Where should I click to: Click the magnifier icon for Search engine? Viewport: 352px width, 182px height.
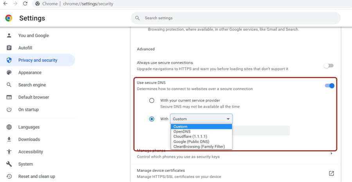click(x=9, y=85)
